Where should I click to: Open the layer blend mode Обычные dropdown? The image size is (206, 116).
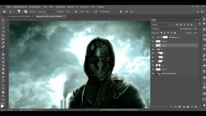click(x=165, y=29)
